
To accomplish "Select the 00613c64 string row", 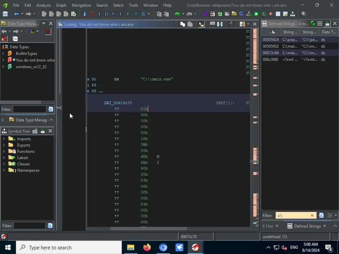I will tap(299, 53).
